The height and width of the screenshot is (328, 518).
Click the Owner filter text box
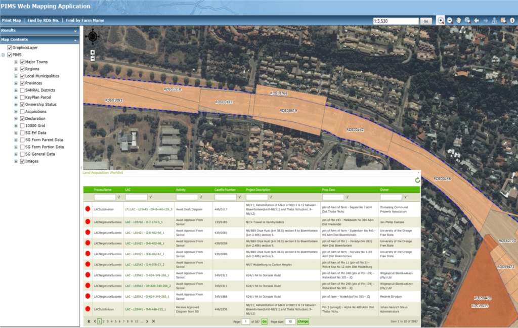pyautogui.click(x=391, y=197)
